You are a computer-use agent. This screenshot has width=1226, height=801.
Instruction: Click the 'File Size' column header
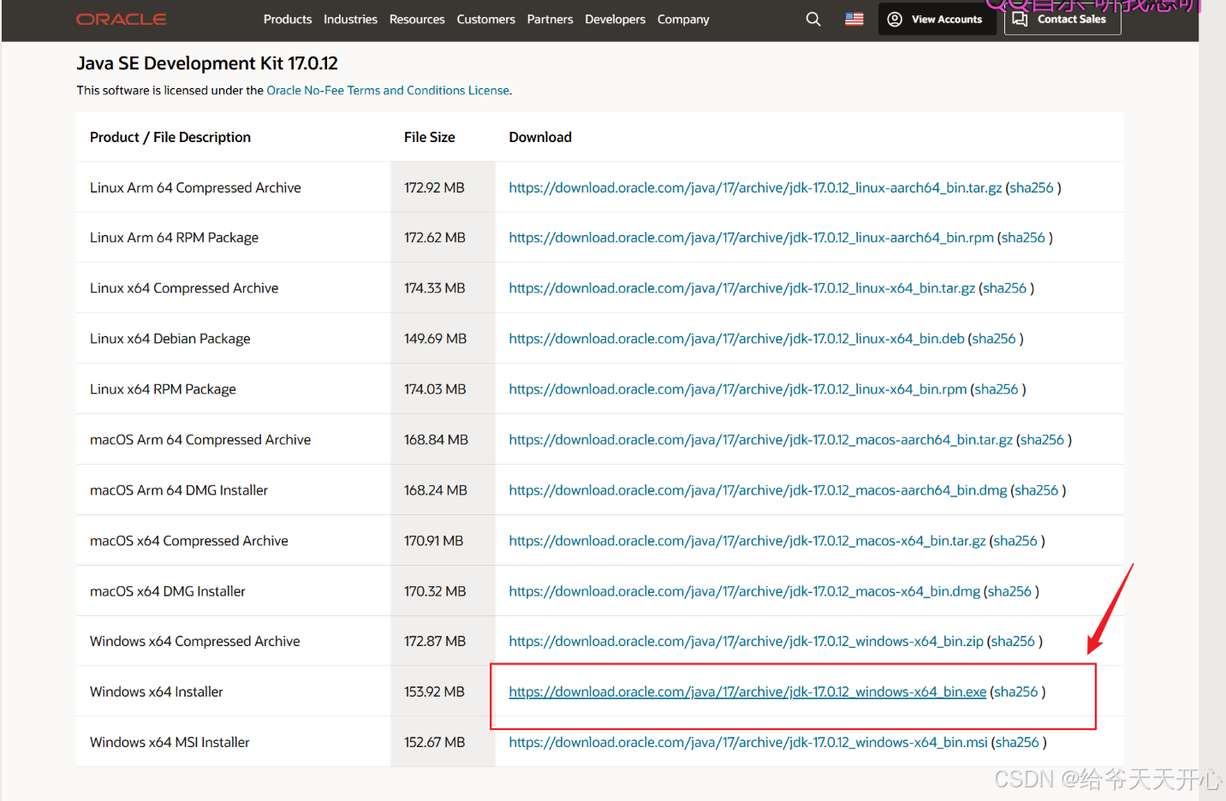coord(430,137)
